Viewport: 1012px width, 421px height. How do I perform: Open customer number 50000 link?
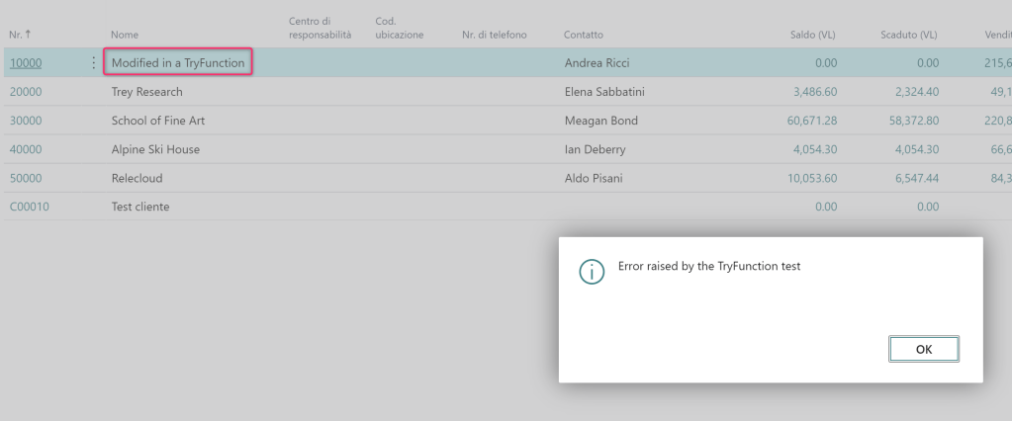pyautogui.click(x=26, y=178)
